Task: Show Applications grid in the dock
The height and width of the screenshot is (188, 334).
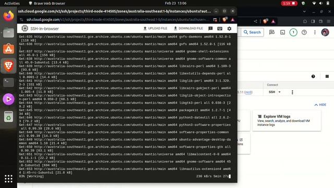Action: coord(8,179)
